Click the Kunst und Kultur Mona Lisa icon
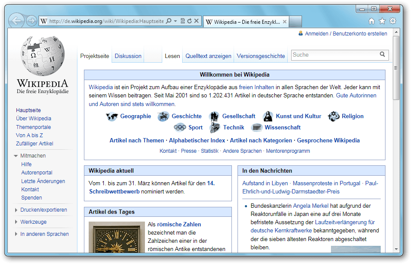Screen dimensions: 411x264 click(x=268, y=116)
